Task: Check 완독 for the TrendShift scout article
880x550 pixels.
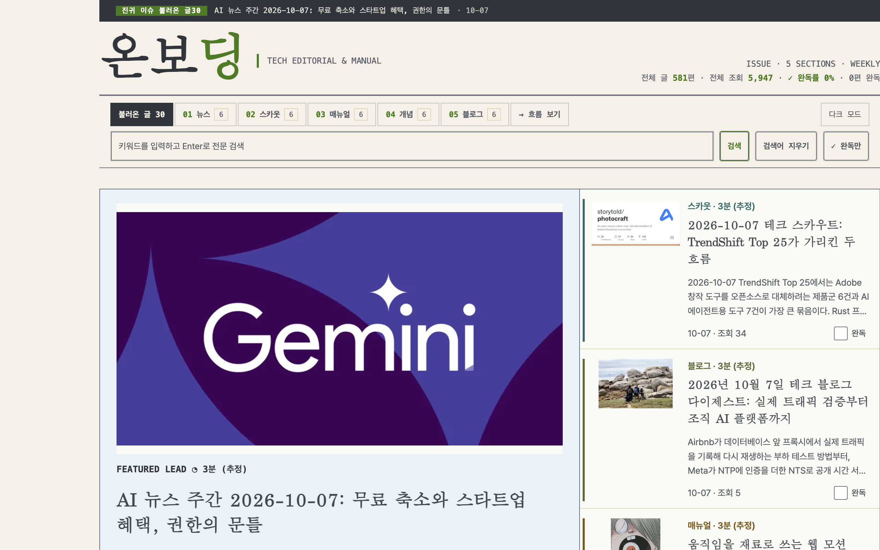Action: click(x=840, y=333)
